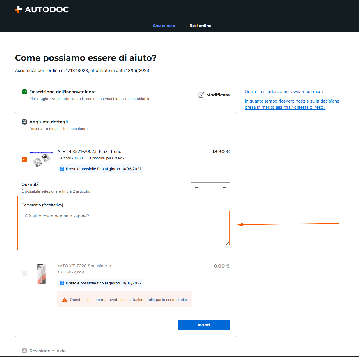
Task: Click the orange warning triangle icon
Action: 65,300
